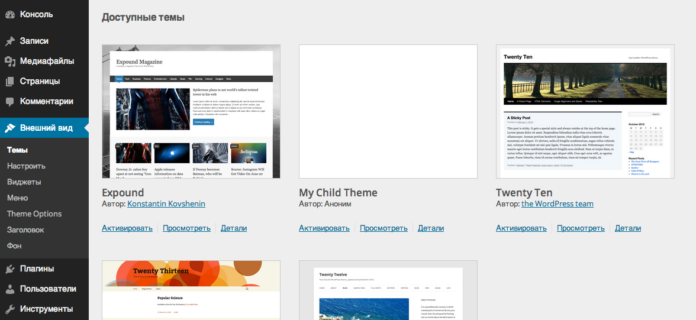Open Konstantin Kovshenin author link

tap(166, 204)
